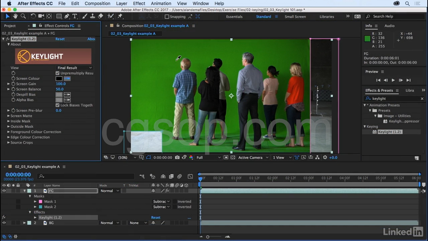
Task: Switch to the Essentials workspace
Action: (x=234, y=16)
